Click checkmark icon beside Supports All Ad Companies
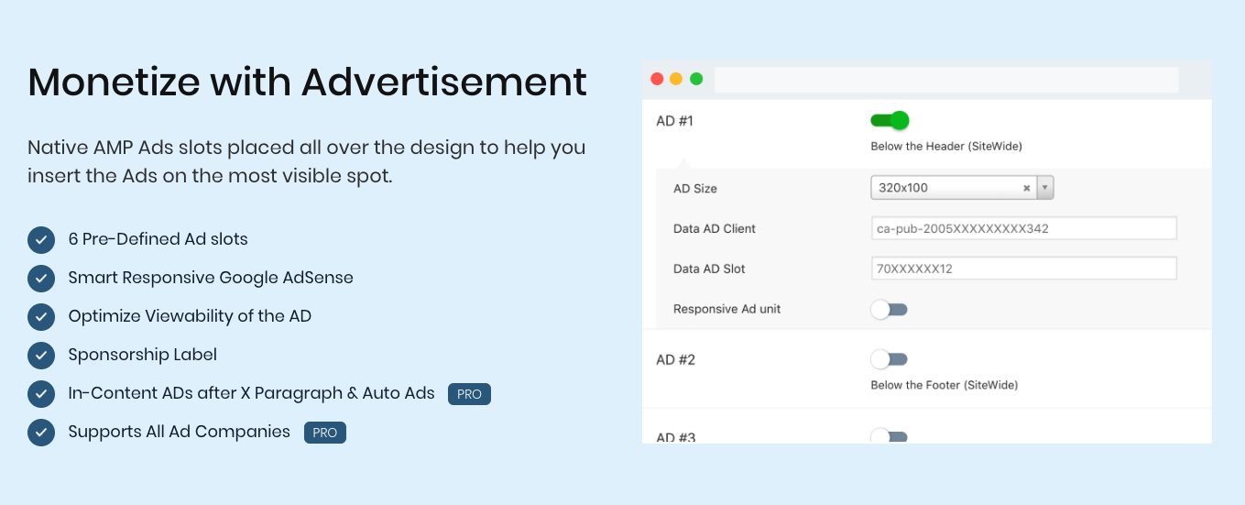Image resolution: width=1245 pixels, height=505 pixels. coord(41,433)
